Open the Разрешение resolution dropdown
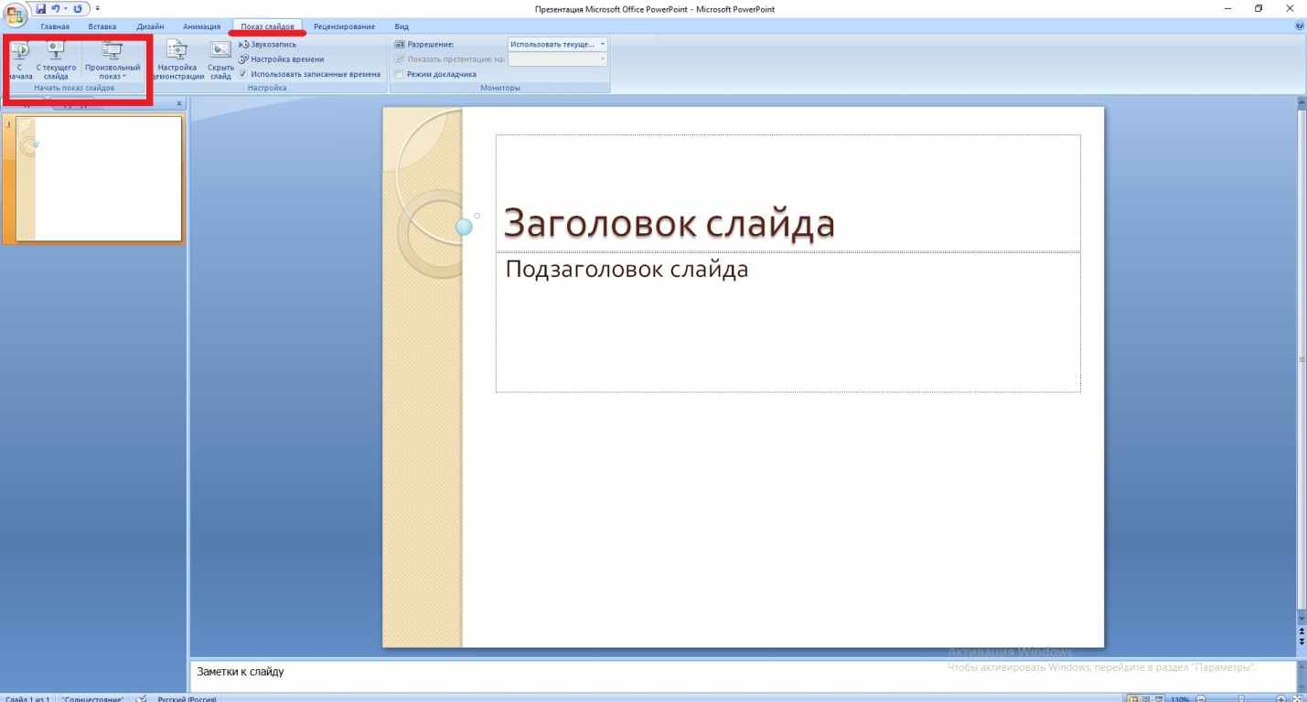Screen dimensions: 1307x702 coord(557,44)
